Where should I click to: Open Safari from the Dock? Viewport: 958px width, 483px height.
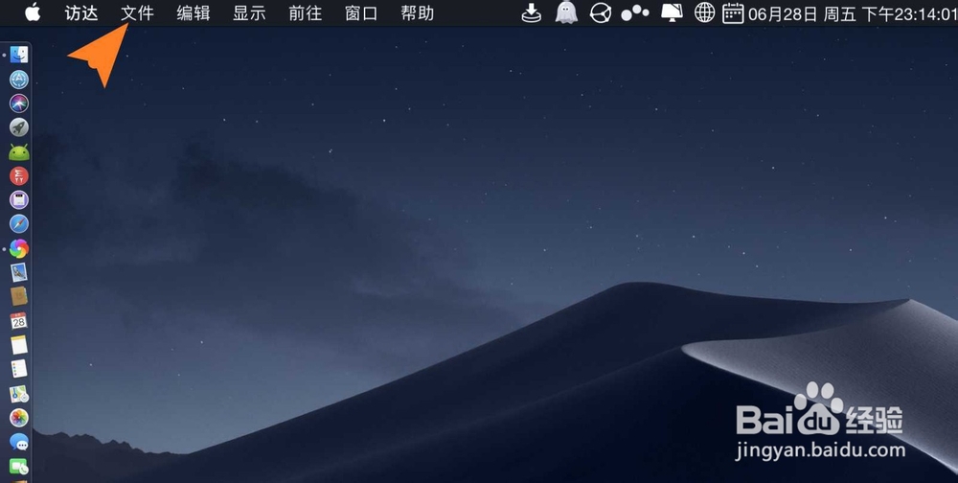point(19,223)
